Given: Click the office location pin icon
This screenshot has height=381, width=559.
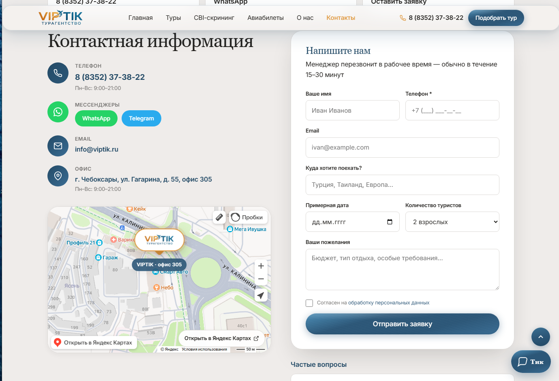Looking at the screenshot, I should (58, 176).
